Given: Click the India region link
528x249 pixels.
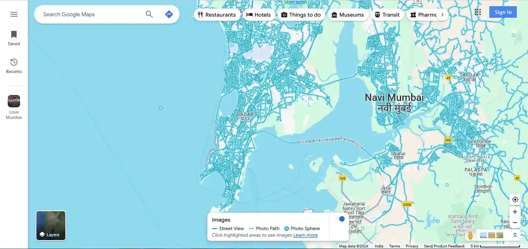Looking at the screenshot, I should point(379,246).
